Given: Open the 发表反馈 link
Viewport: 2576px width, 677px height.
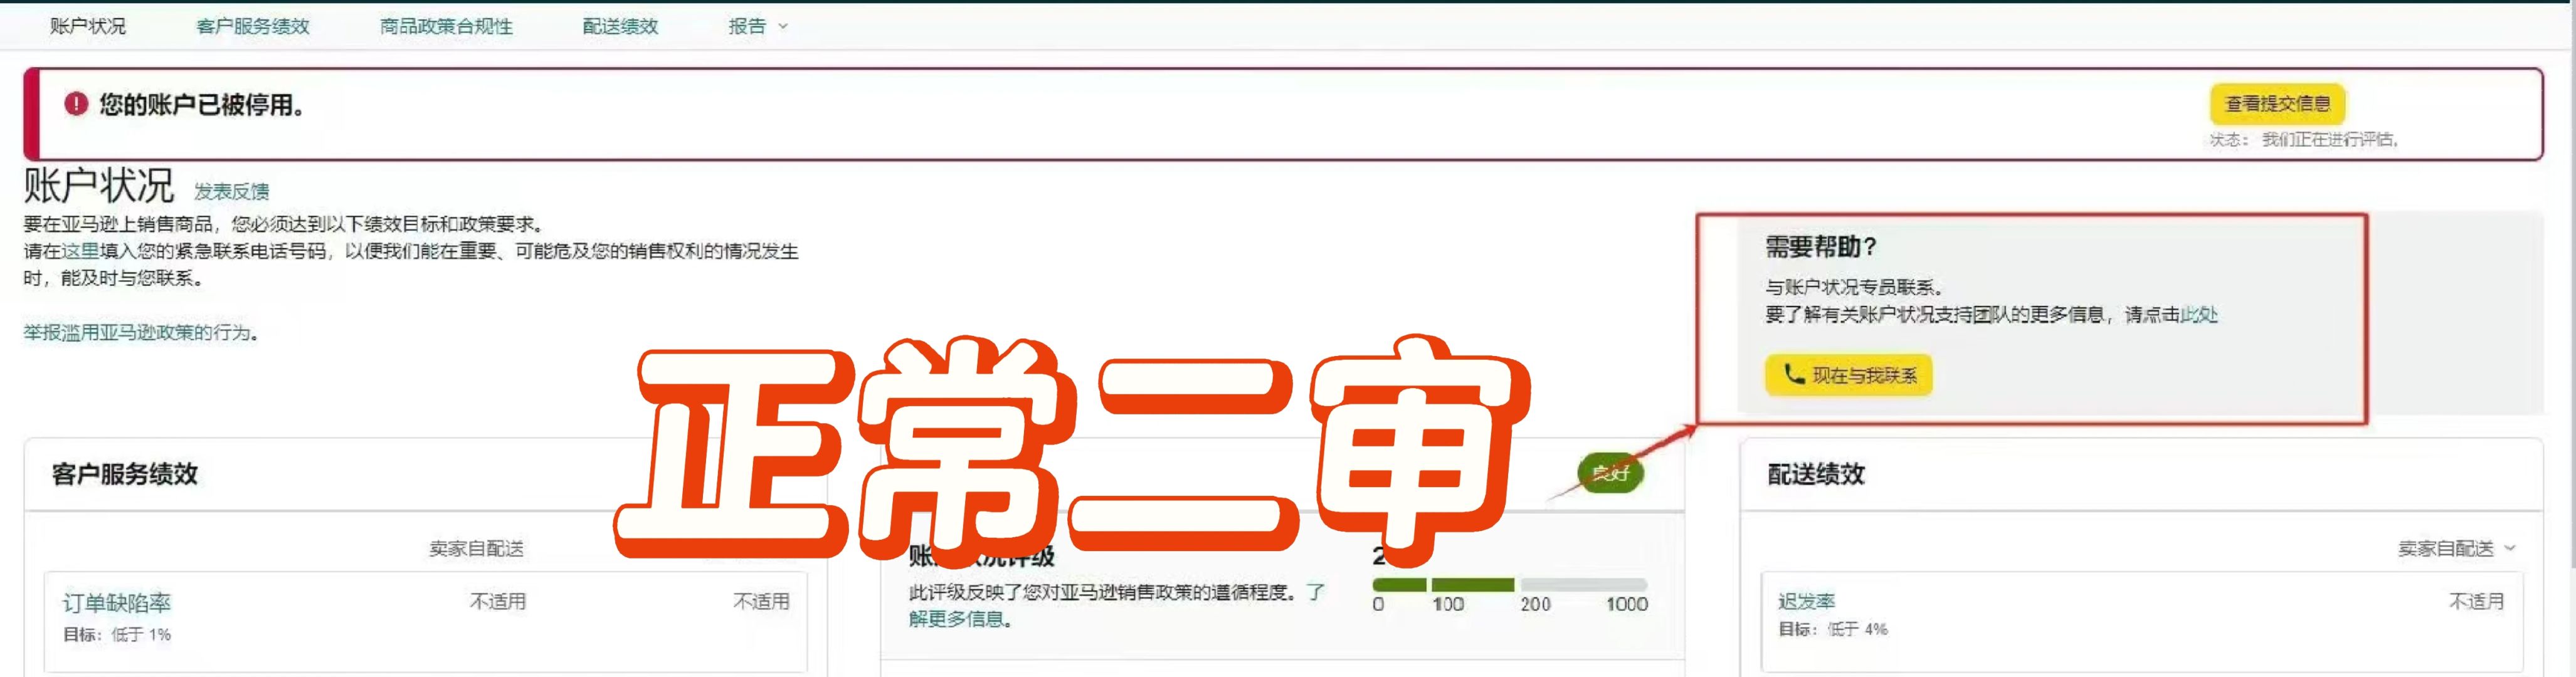Looking at the screenshot, I should tap(231, 191).
